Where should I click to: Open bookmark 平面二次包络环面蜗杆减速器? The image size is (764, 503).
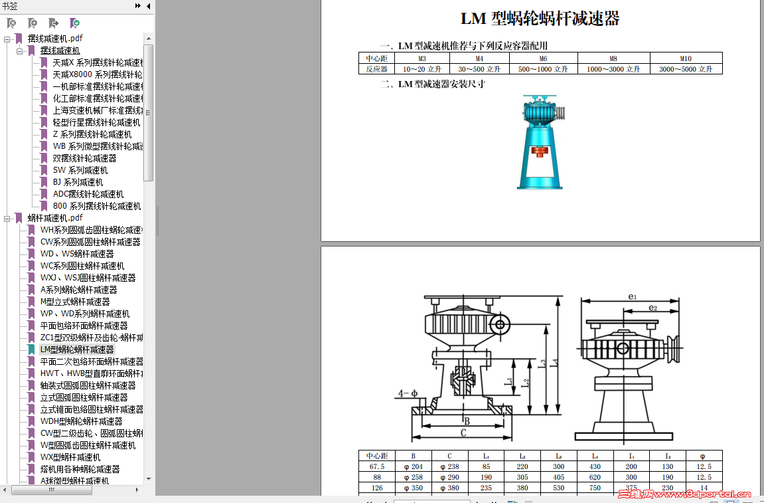pos(92,361)
